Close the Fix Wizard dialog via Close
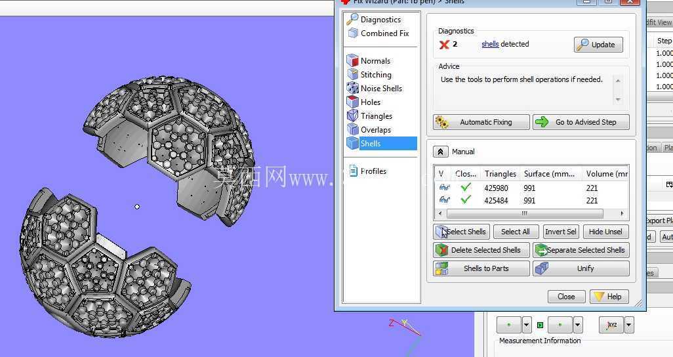The width and height of the screenshot is (673, 357). point(567,297)
